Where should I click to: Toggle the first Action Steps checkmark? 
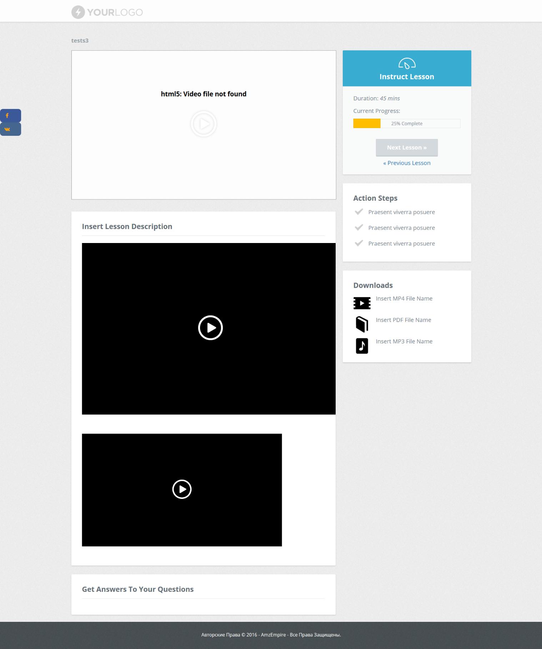pyautogui.click(x=359, y=212)
